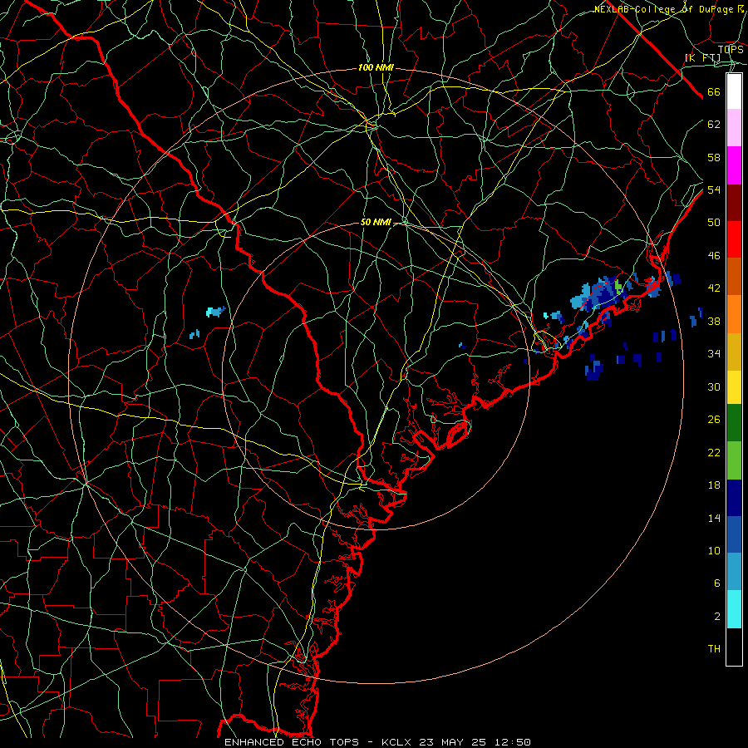
Task: Click the '14' legend value
Action: coord(714,518)
